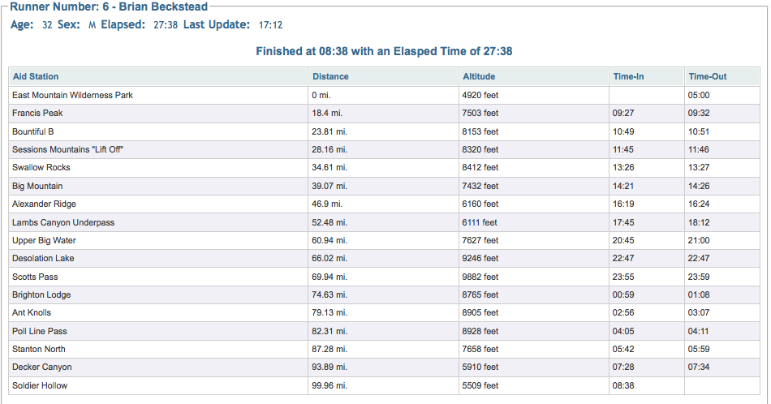The width and height of the screenshot is (771, 404).
Task: Click Brighton Lodge time-in value 00:59
Action: click(x=623, y=295)
